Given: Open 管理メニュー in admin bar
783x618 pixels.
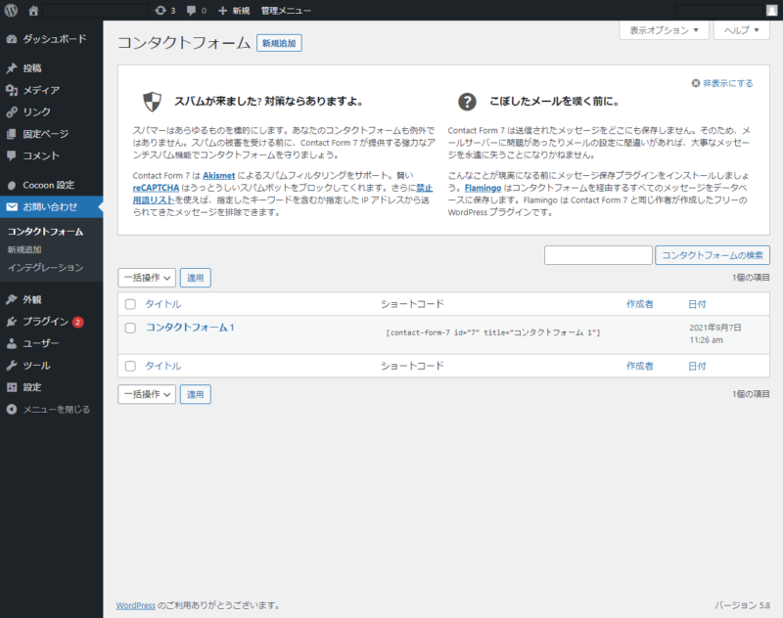Looking at the screenshot, I should click(286, 11).
